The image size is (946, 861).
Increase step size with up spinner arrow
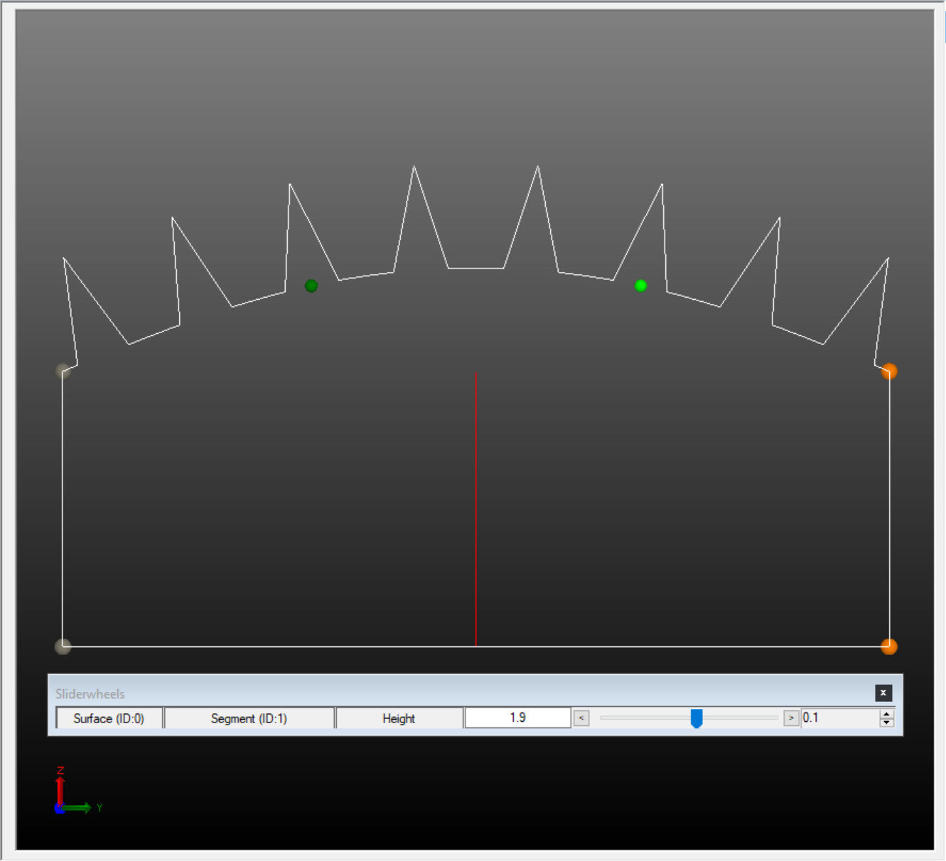pyautogui.click(x=886, y=714)
